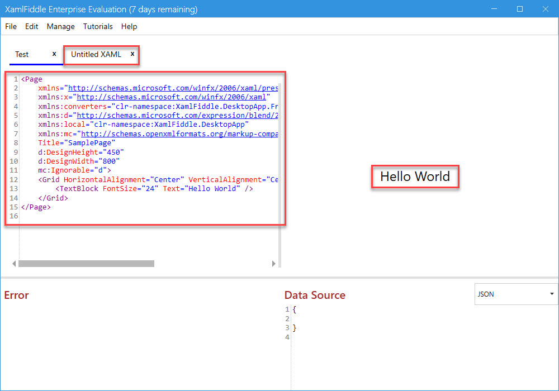Image resolution: width=559 pixels, height=391 pixels.
Task: Switch to the Test tab
Action: [22, 55]
